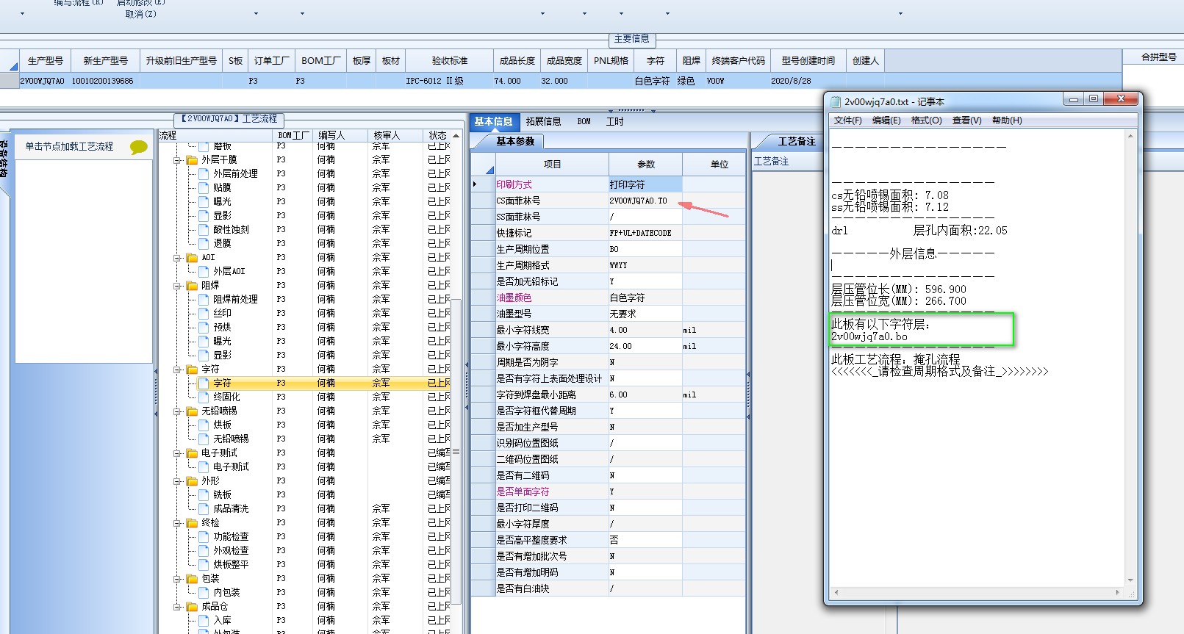The height and width of the screenshot is (634, 1184).
Task: Click the 印刷方式 value 打印字符
Action: pyautogui.click(x=645, y=184)
